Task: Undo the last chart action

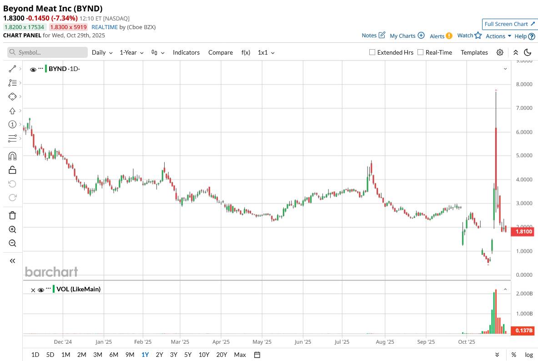Action: 12,184
